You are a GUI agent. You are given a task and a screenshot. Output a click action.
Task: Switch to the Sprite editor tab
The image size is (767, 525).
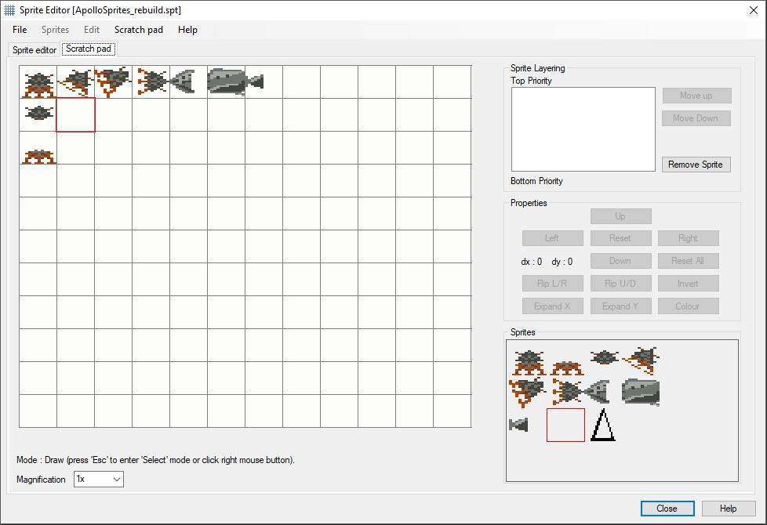(x=35, y=49)
